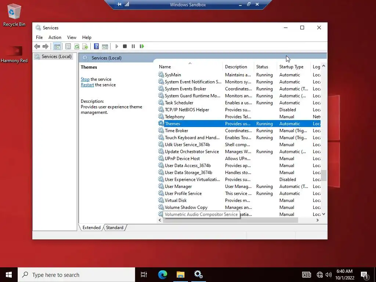Click the Services gear icon in taskbar
376x282 pixels.
click(199, 275)
